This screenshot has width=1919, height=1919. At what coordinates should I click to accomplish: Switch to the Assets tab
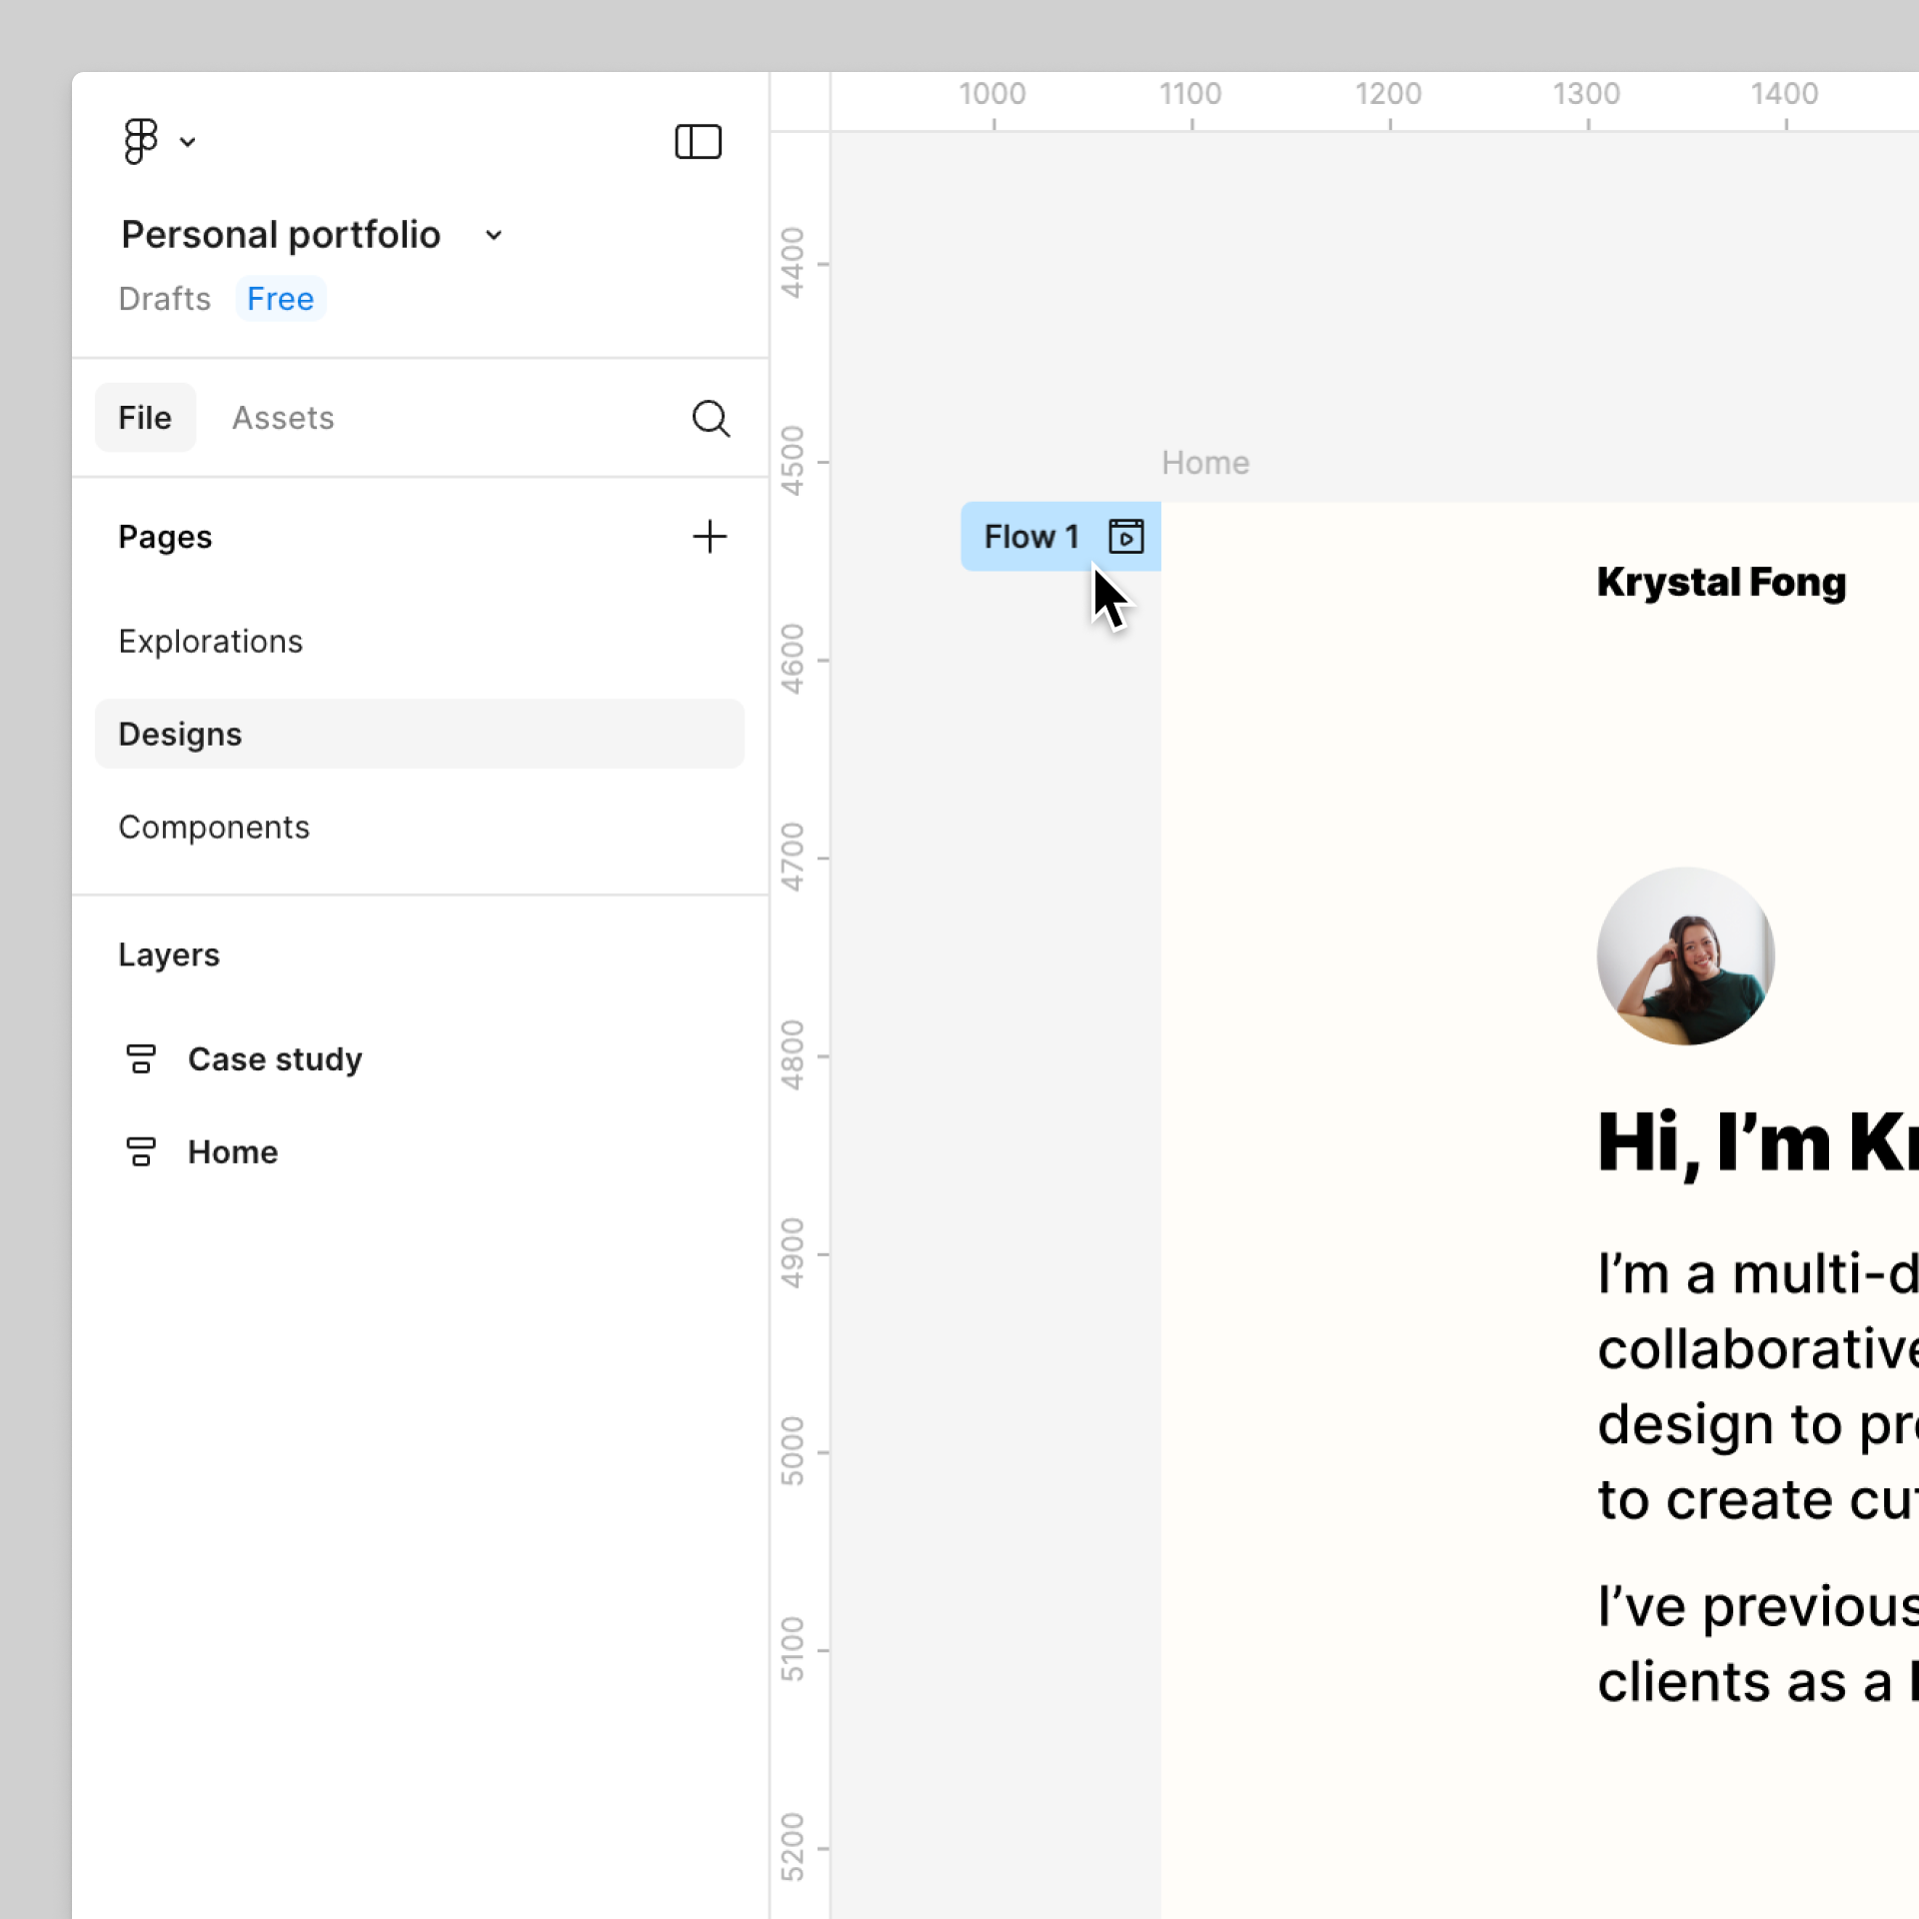283,418
